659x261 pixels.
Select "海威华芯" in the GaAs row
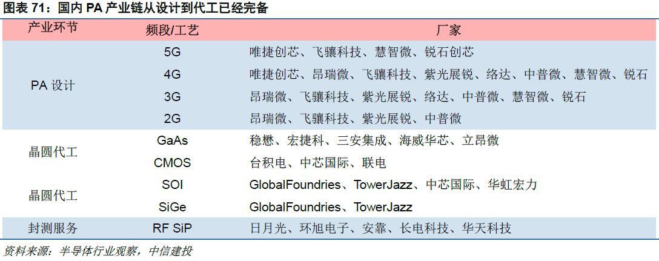click(x=424, y=140)
